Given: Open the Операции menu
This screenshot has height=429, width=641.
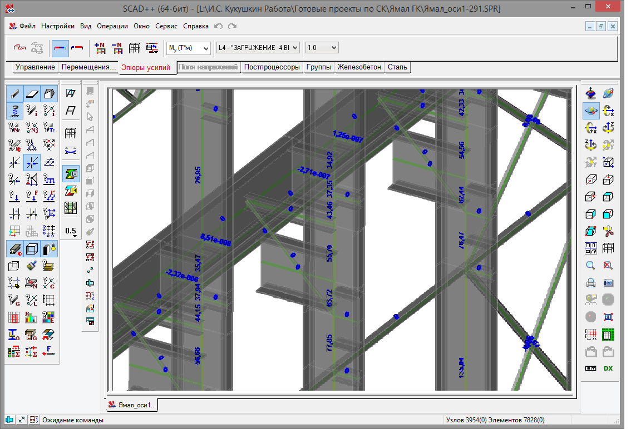Looking at the screenshot, I should (112, 26).
